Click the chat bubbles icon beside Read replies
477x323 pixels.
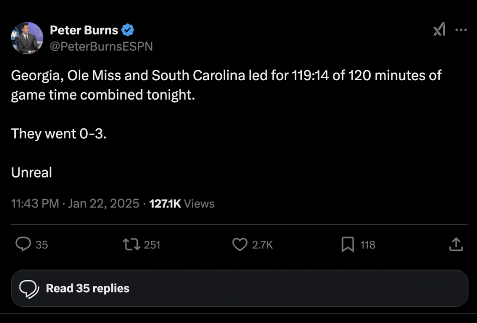29,289
